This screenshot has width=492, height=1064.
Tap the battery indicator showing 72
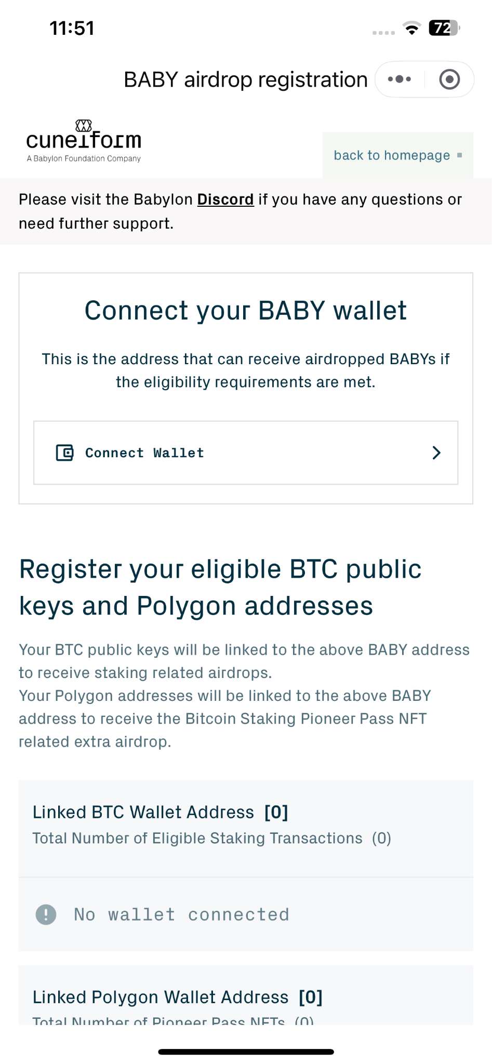pyautogui.click(x=444, y=28)
